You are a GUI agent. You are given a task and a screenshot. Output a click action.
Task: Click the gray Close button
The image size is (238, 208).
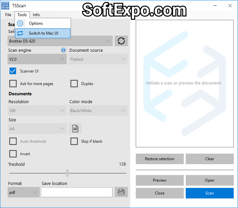(160, 193)
